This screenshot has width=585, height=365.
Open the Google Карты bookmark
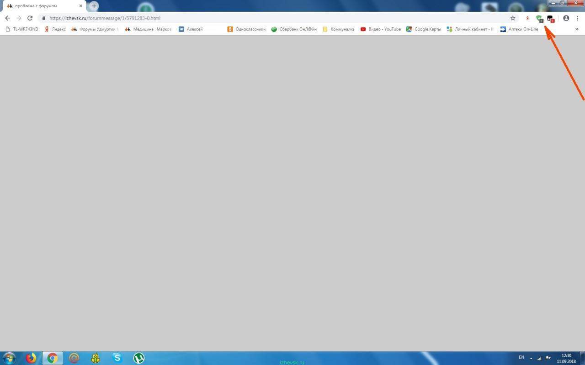pyautogui.click(x=424, y=29)
